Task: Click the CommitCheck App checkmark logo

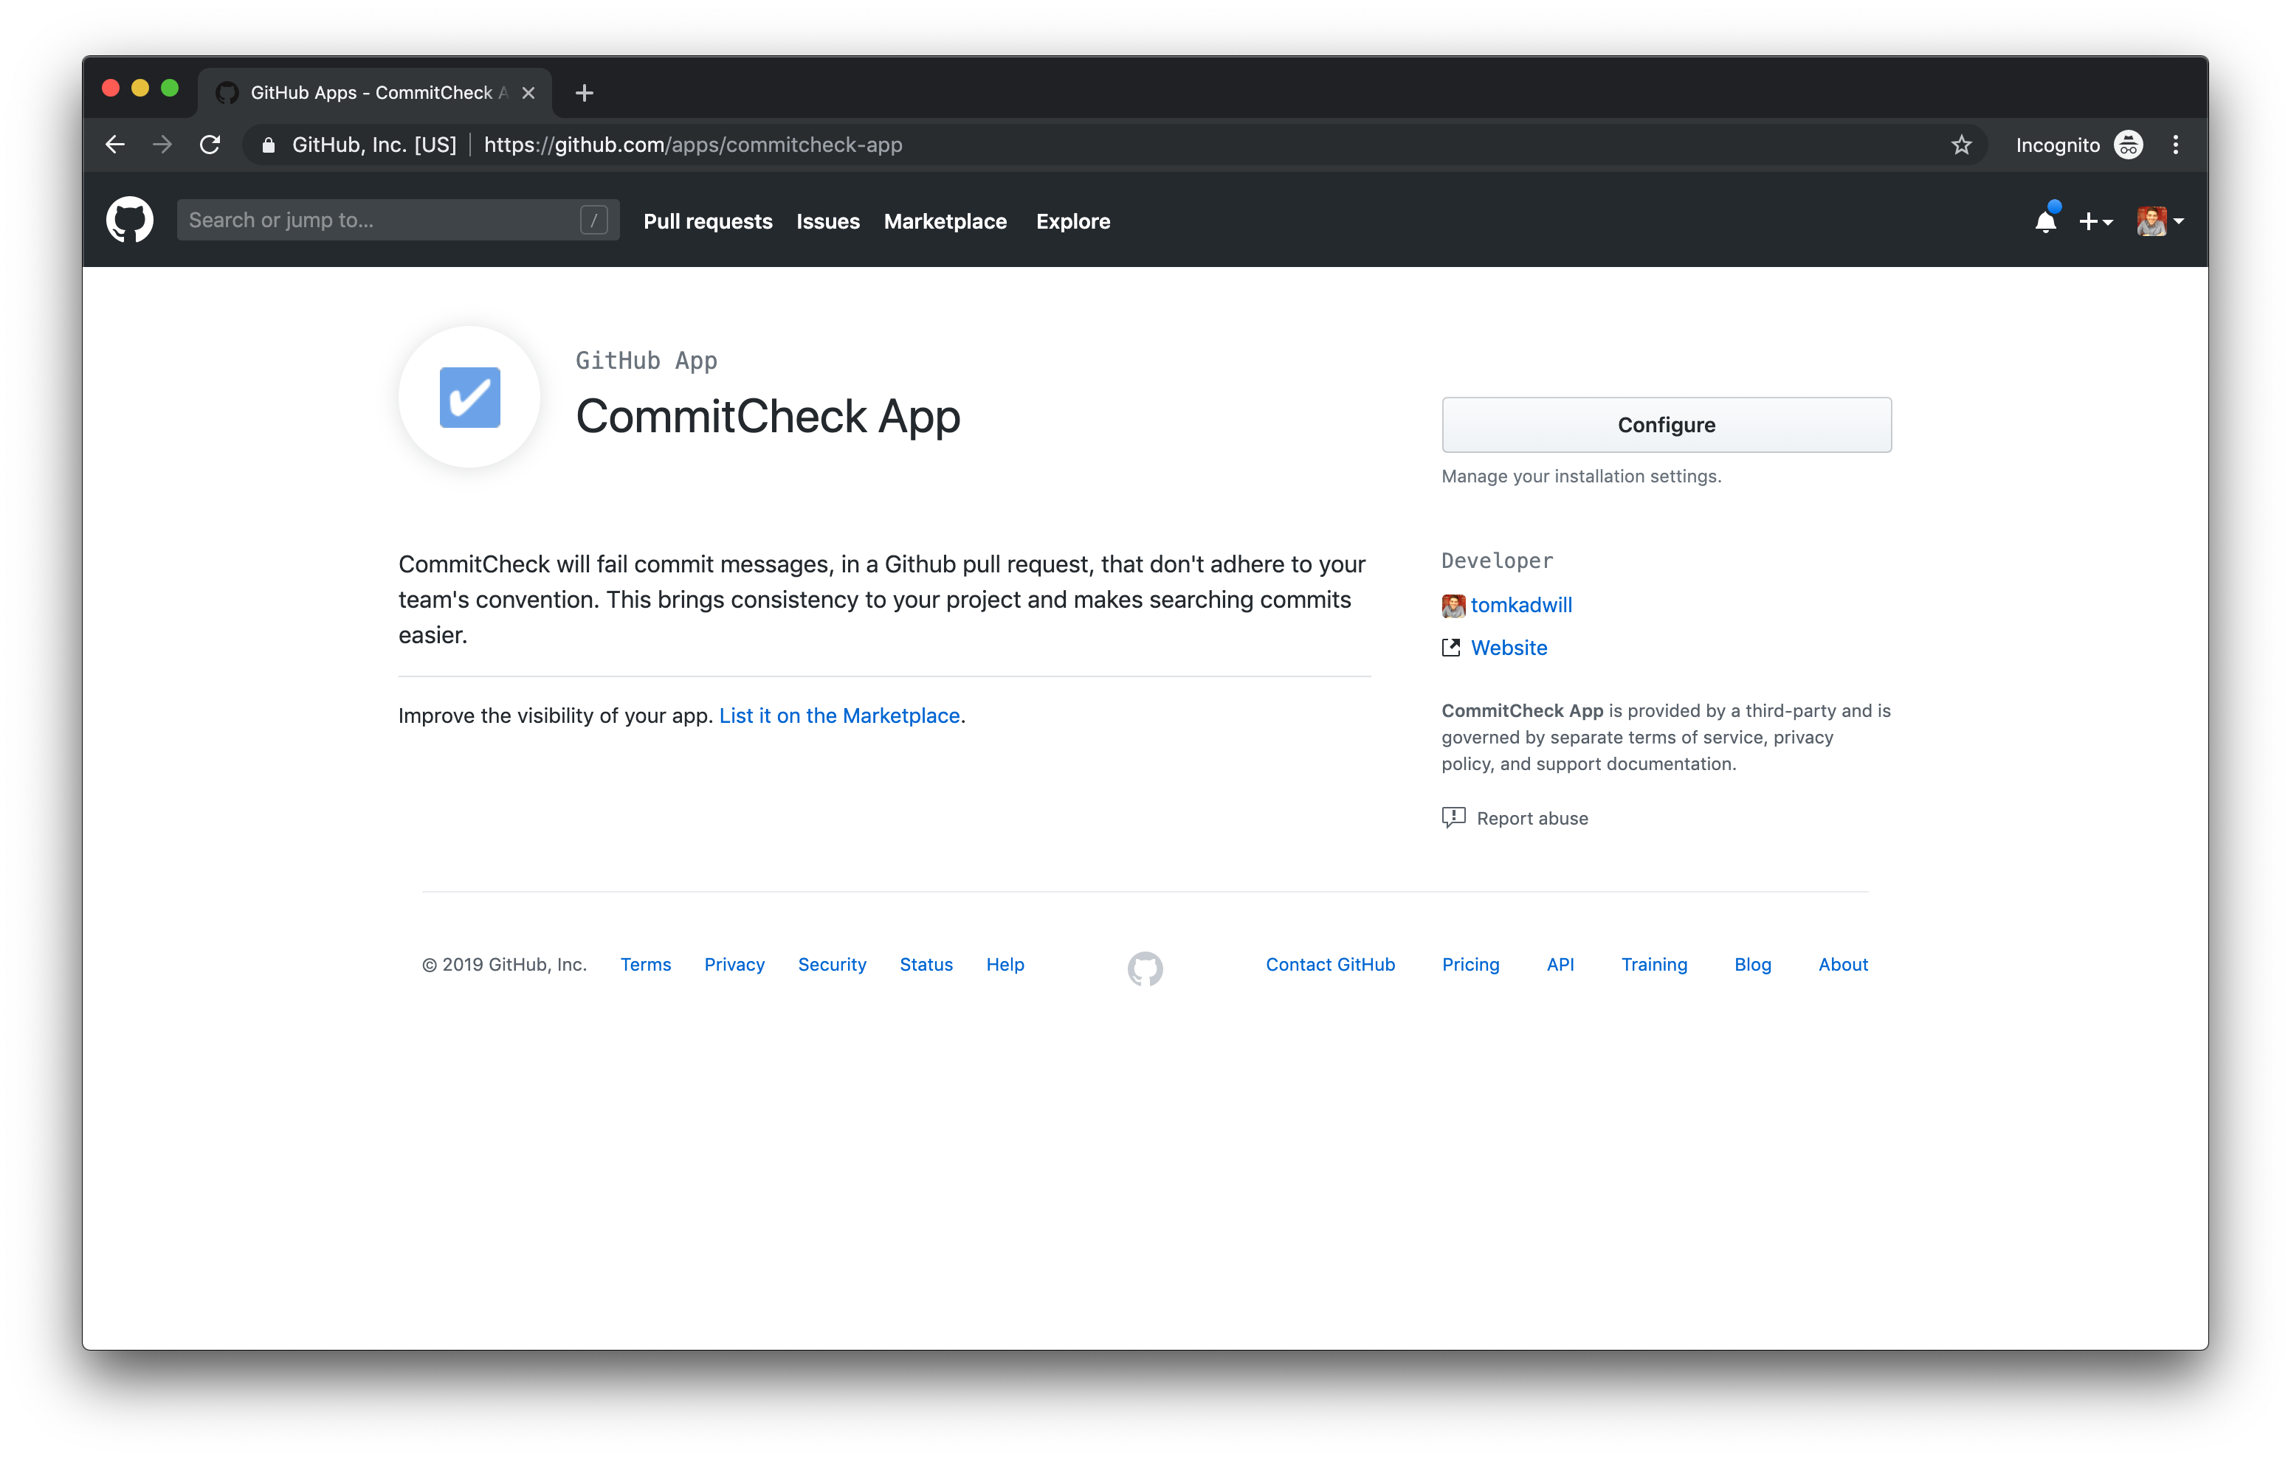Action: point(469,397)
